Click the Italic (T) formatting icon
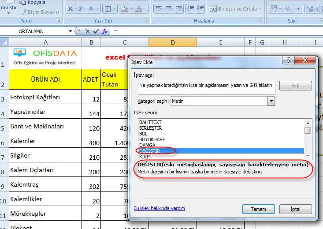 [x=80, y=9]
